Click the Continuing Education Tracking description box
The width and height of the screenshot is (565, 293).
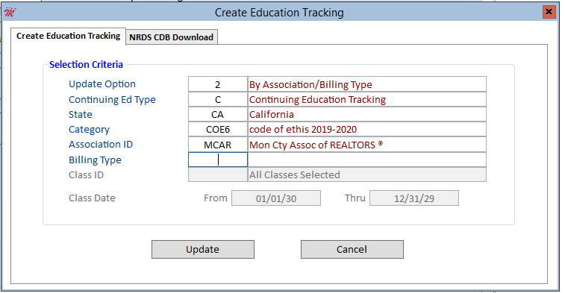point(366,99)
